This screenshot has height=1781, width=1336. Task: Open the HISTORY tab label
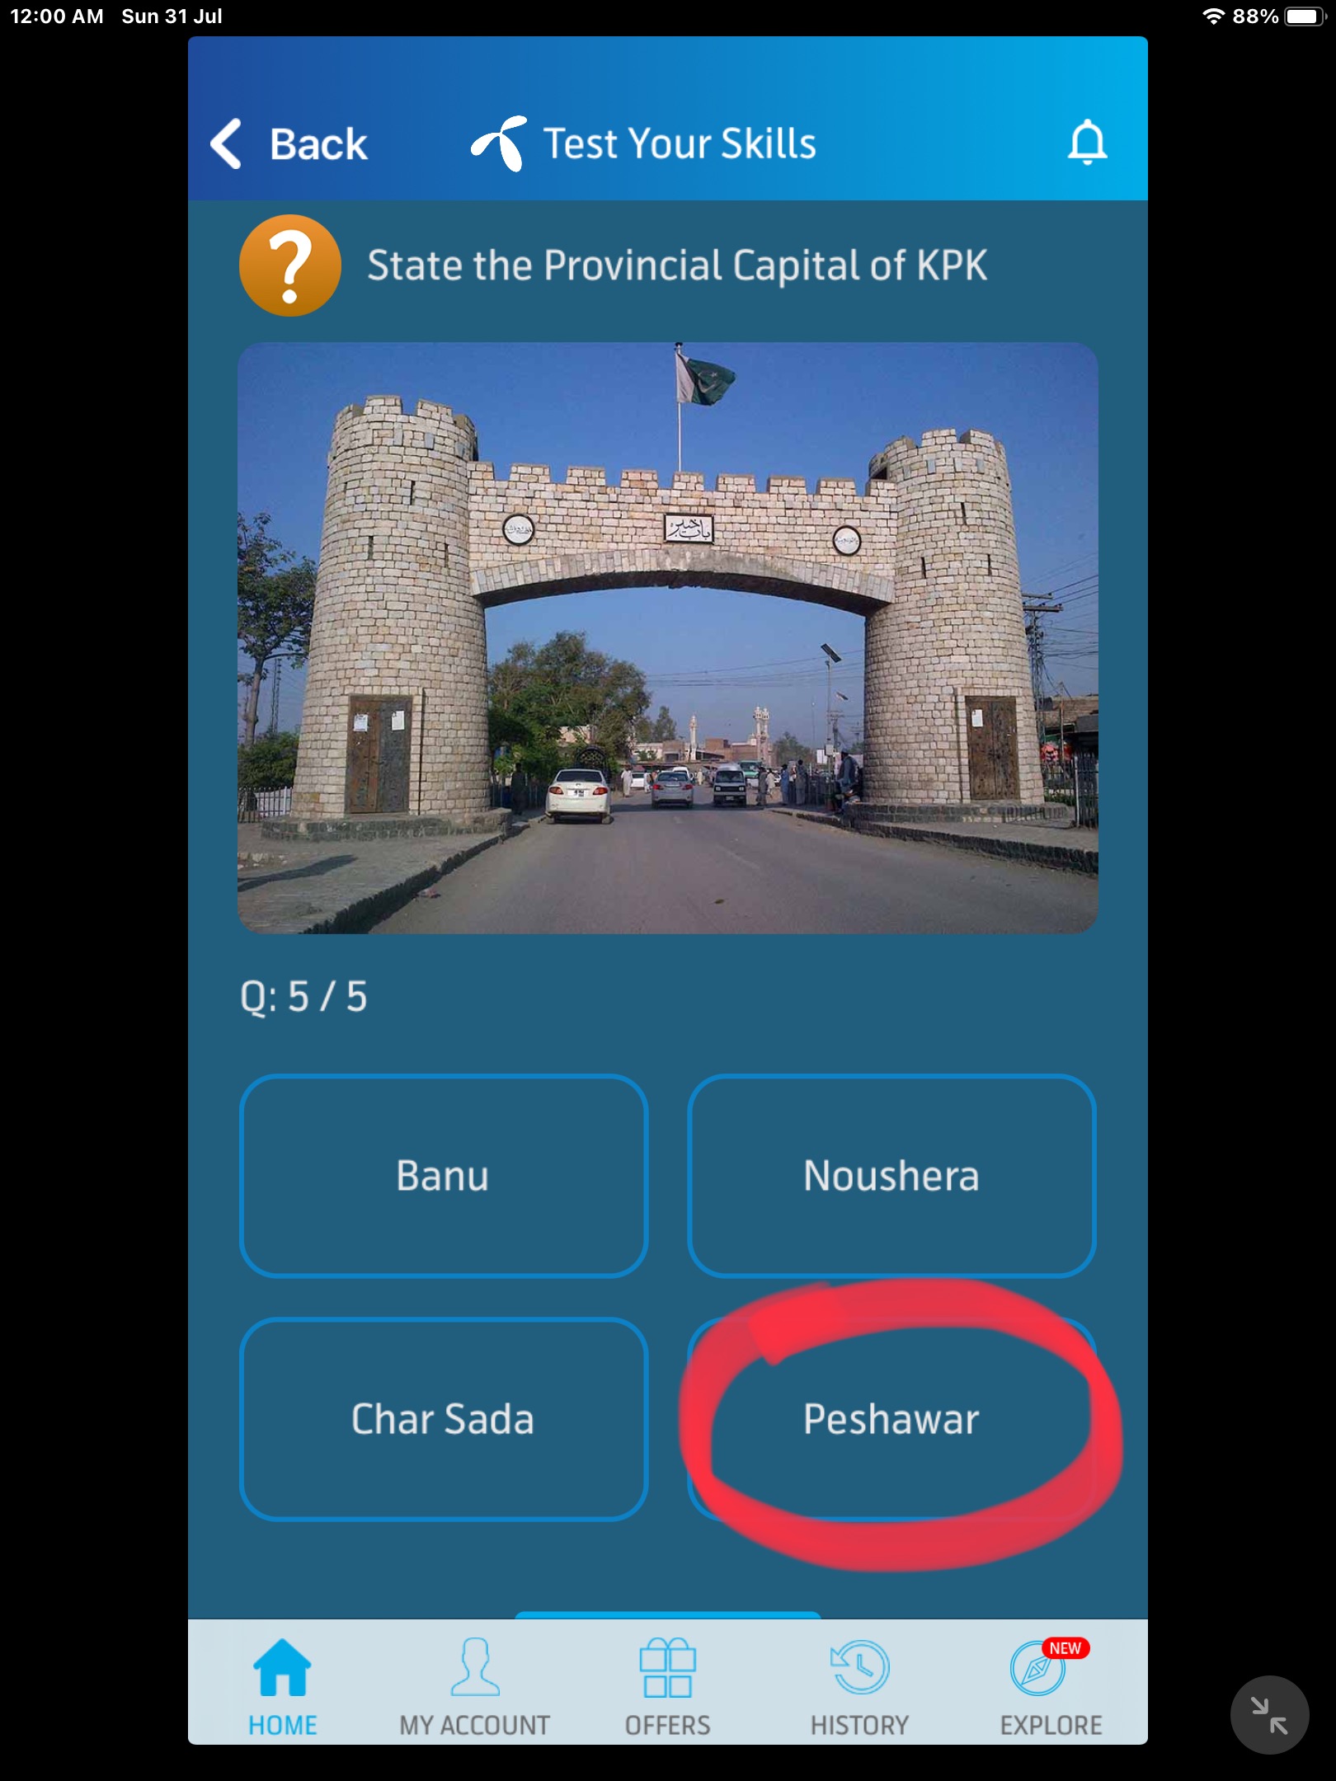click(x=859, y=1726)
